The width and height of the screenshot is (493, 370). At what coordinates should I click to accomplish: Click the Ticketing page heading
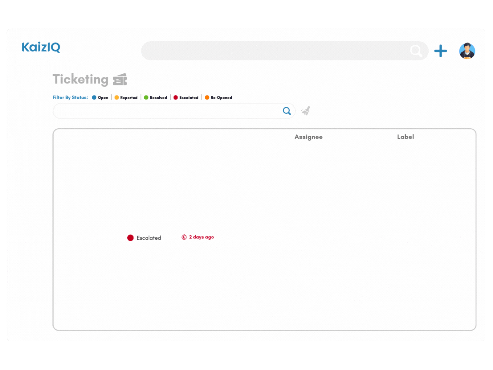coord(80,79)
